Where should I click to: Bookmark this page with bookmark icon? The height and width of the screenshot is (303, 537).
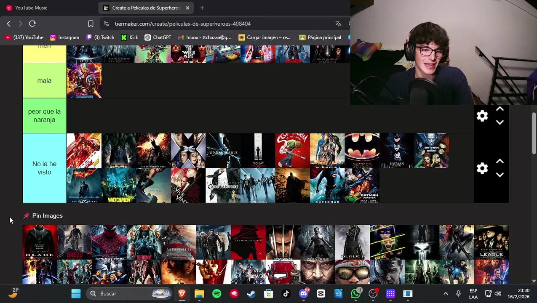point(91,24)
